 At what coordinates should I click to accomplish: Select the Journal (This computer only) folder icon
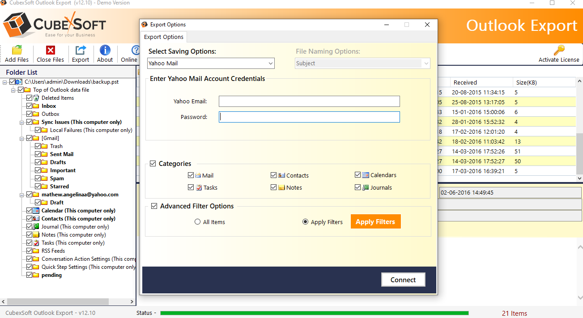point(37,227)
